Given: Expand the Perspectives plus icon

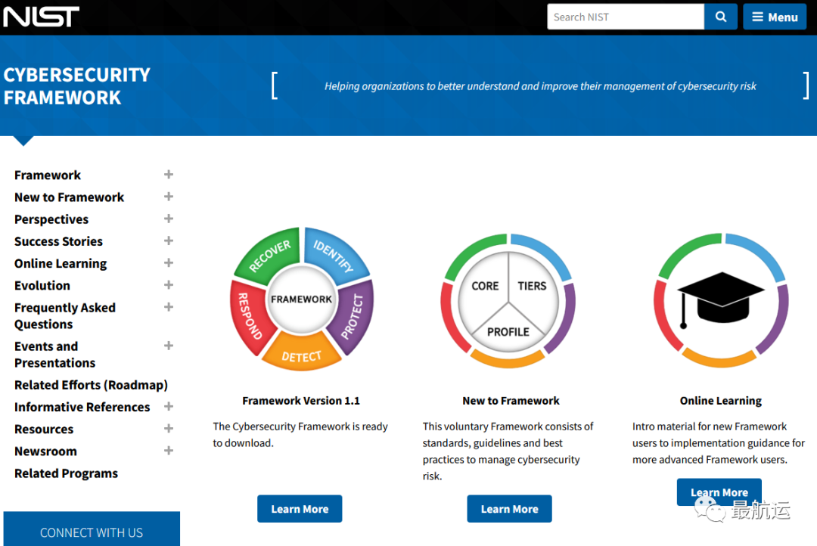Looking at the screenshot, I should pos(168,219).
